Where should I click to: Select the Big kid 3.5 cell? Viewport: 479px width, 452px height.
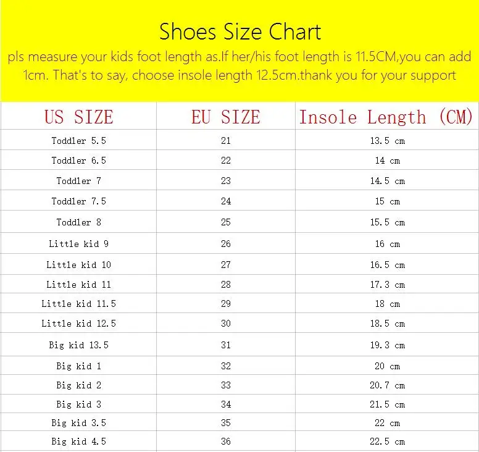[x=79, y=423]
